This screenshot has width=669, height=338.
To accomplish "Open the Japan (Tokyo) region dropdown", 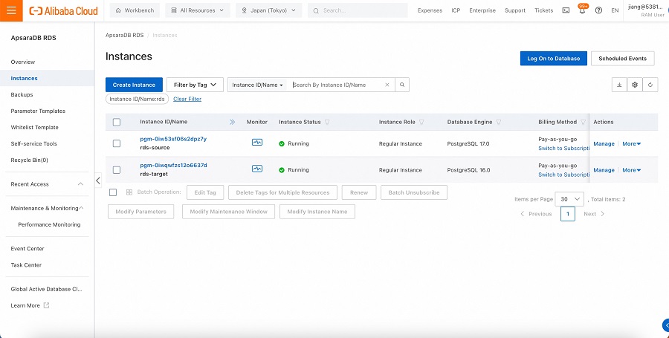I will click(x=268, y=10).
